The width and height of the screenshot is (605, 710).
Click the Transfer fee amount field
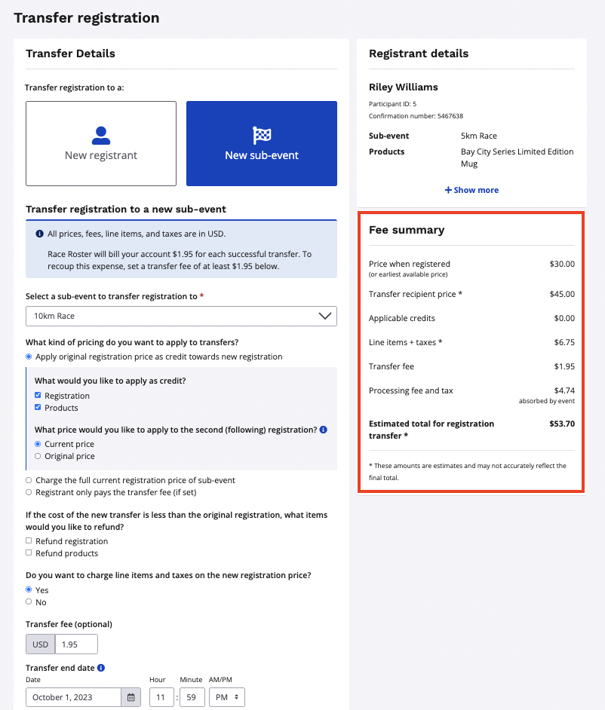point(76,644)
